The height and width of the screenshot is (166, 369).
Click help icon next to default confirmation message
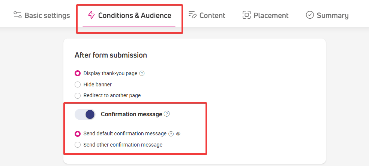(x=171, y=134)
